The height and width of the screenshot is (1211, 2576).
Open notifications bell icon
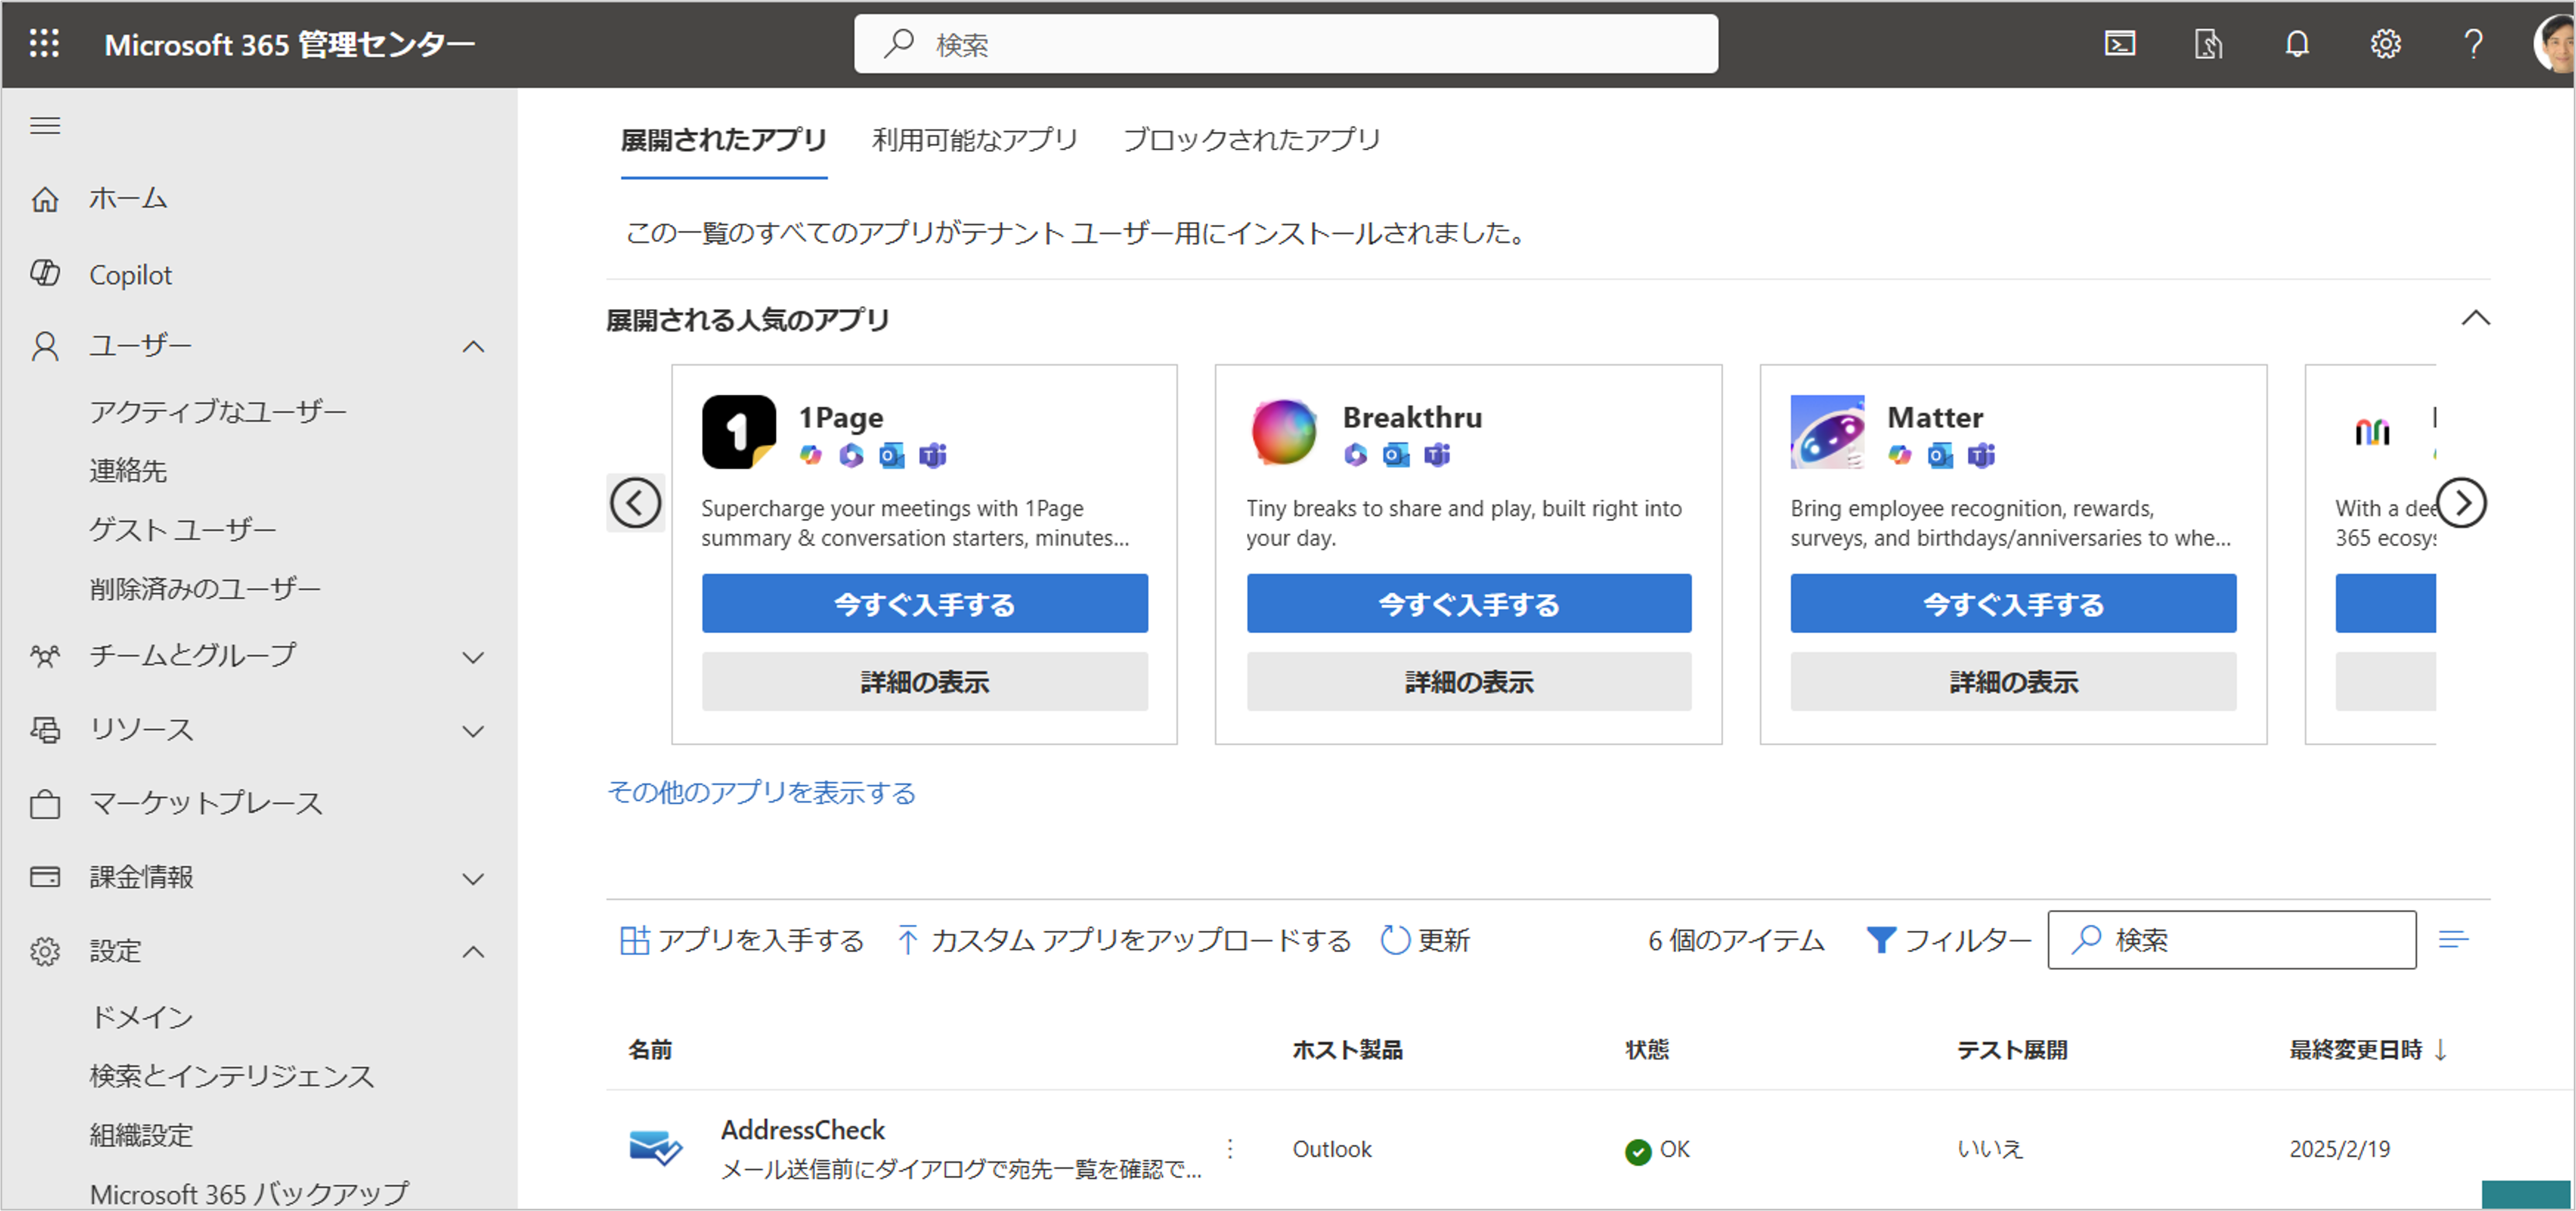tap(2297, 44)
